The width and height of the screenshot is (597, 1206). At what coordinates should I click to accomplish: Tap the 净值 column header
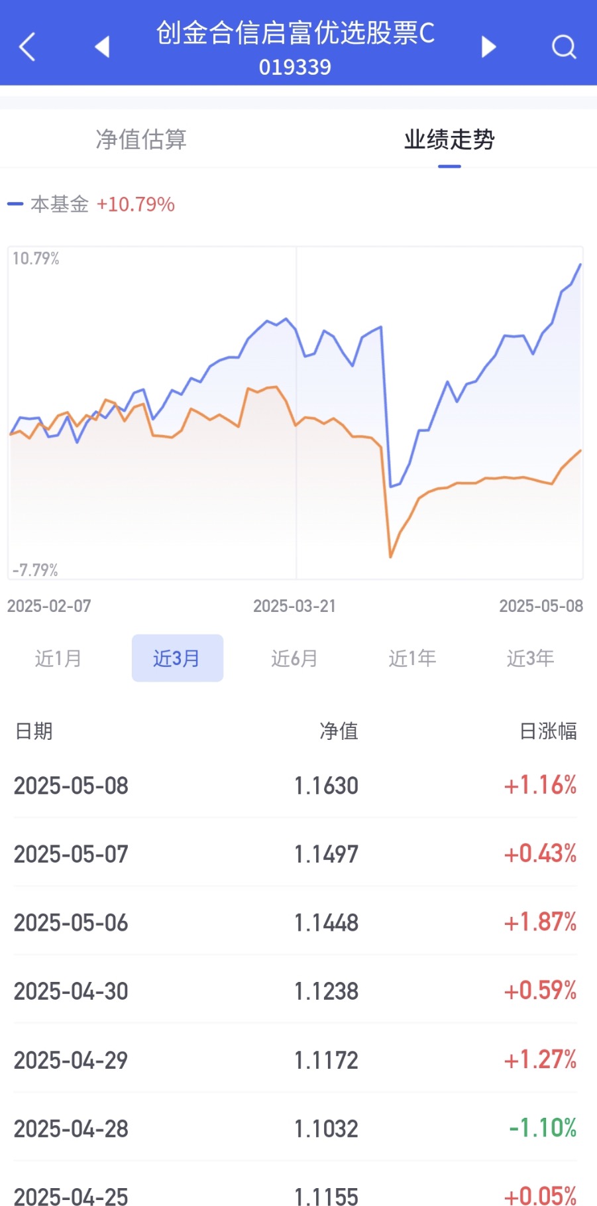click(x=339, y=731)
